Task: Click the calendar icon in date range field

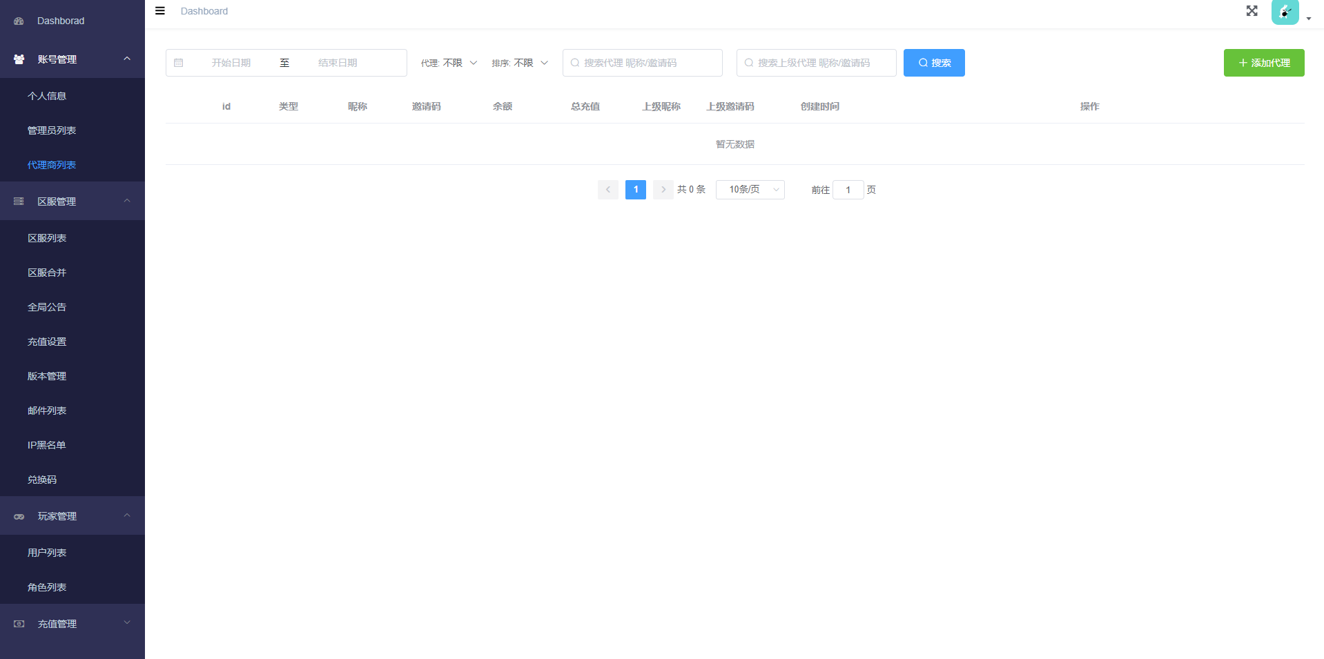Action: tap(179, 63)
